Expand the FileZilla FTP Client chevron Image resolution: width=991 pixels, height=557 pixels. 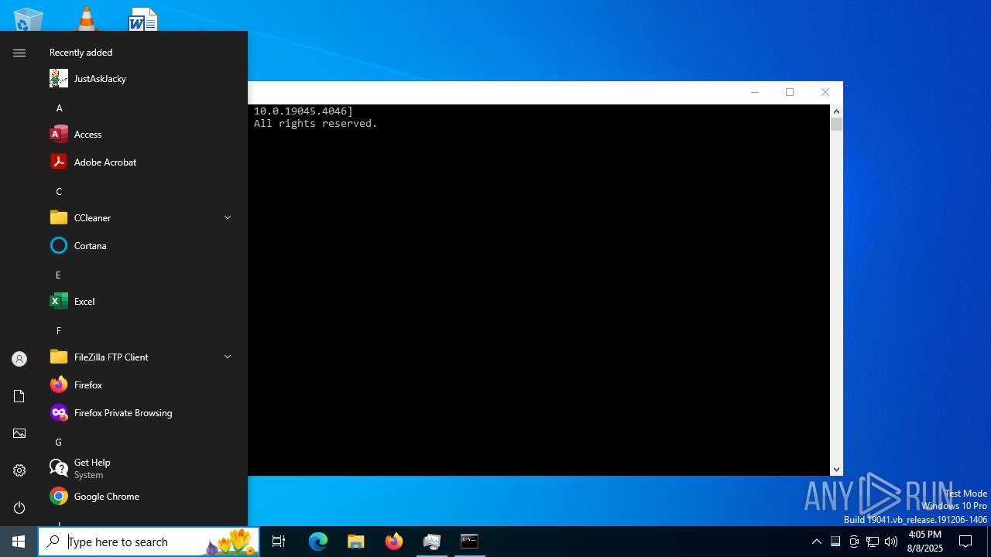tap(228, 357)
